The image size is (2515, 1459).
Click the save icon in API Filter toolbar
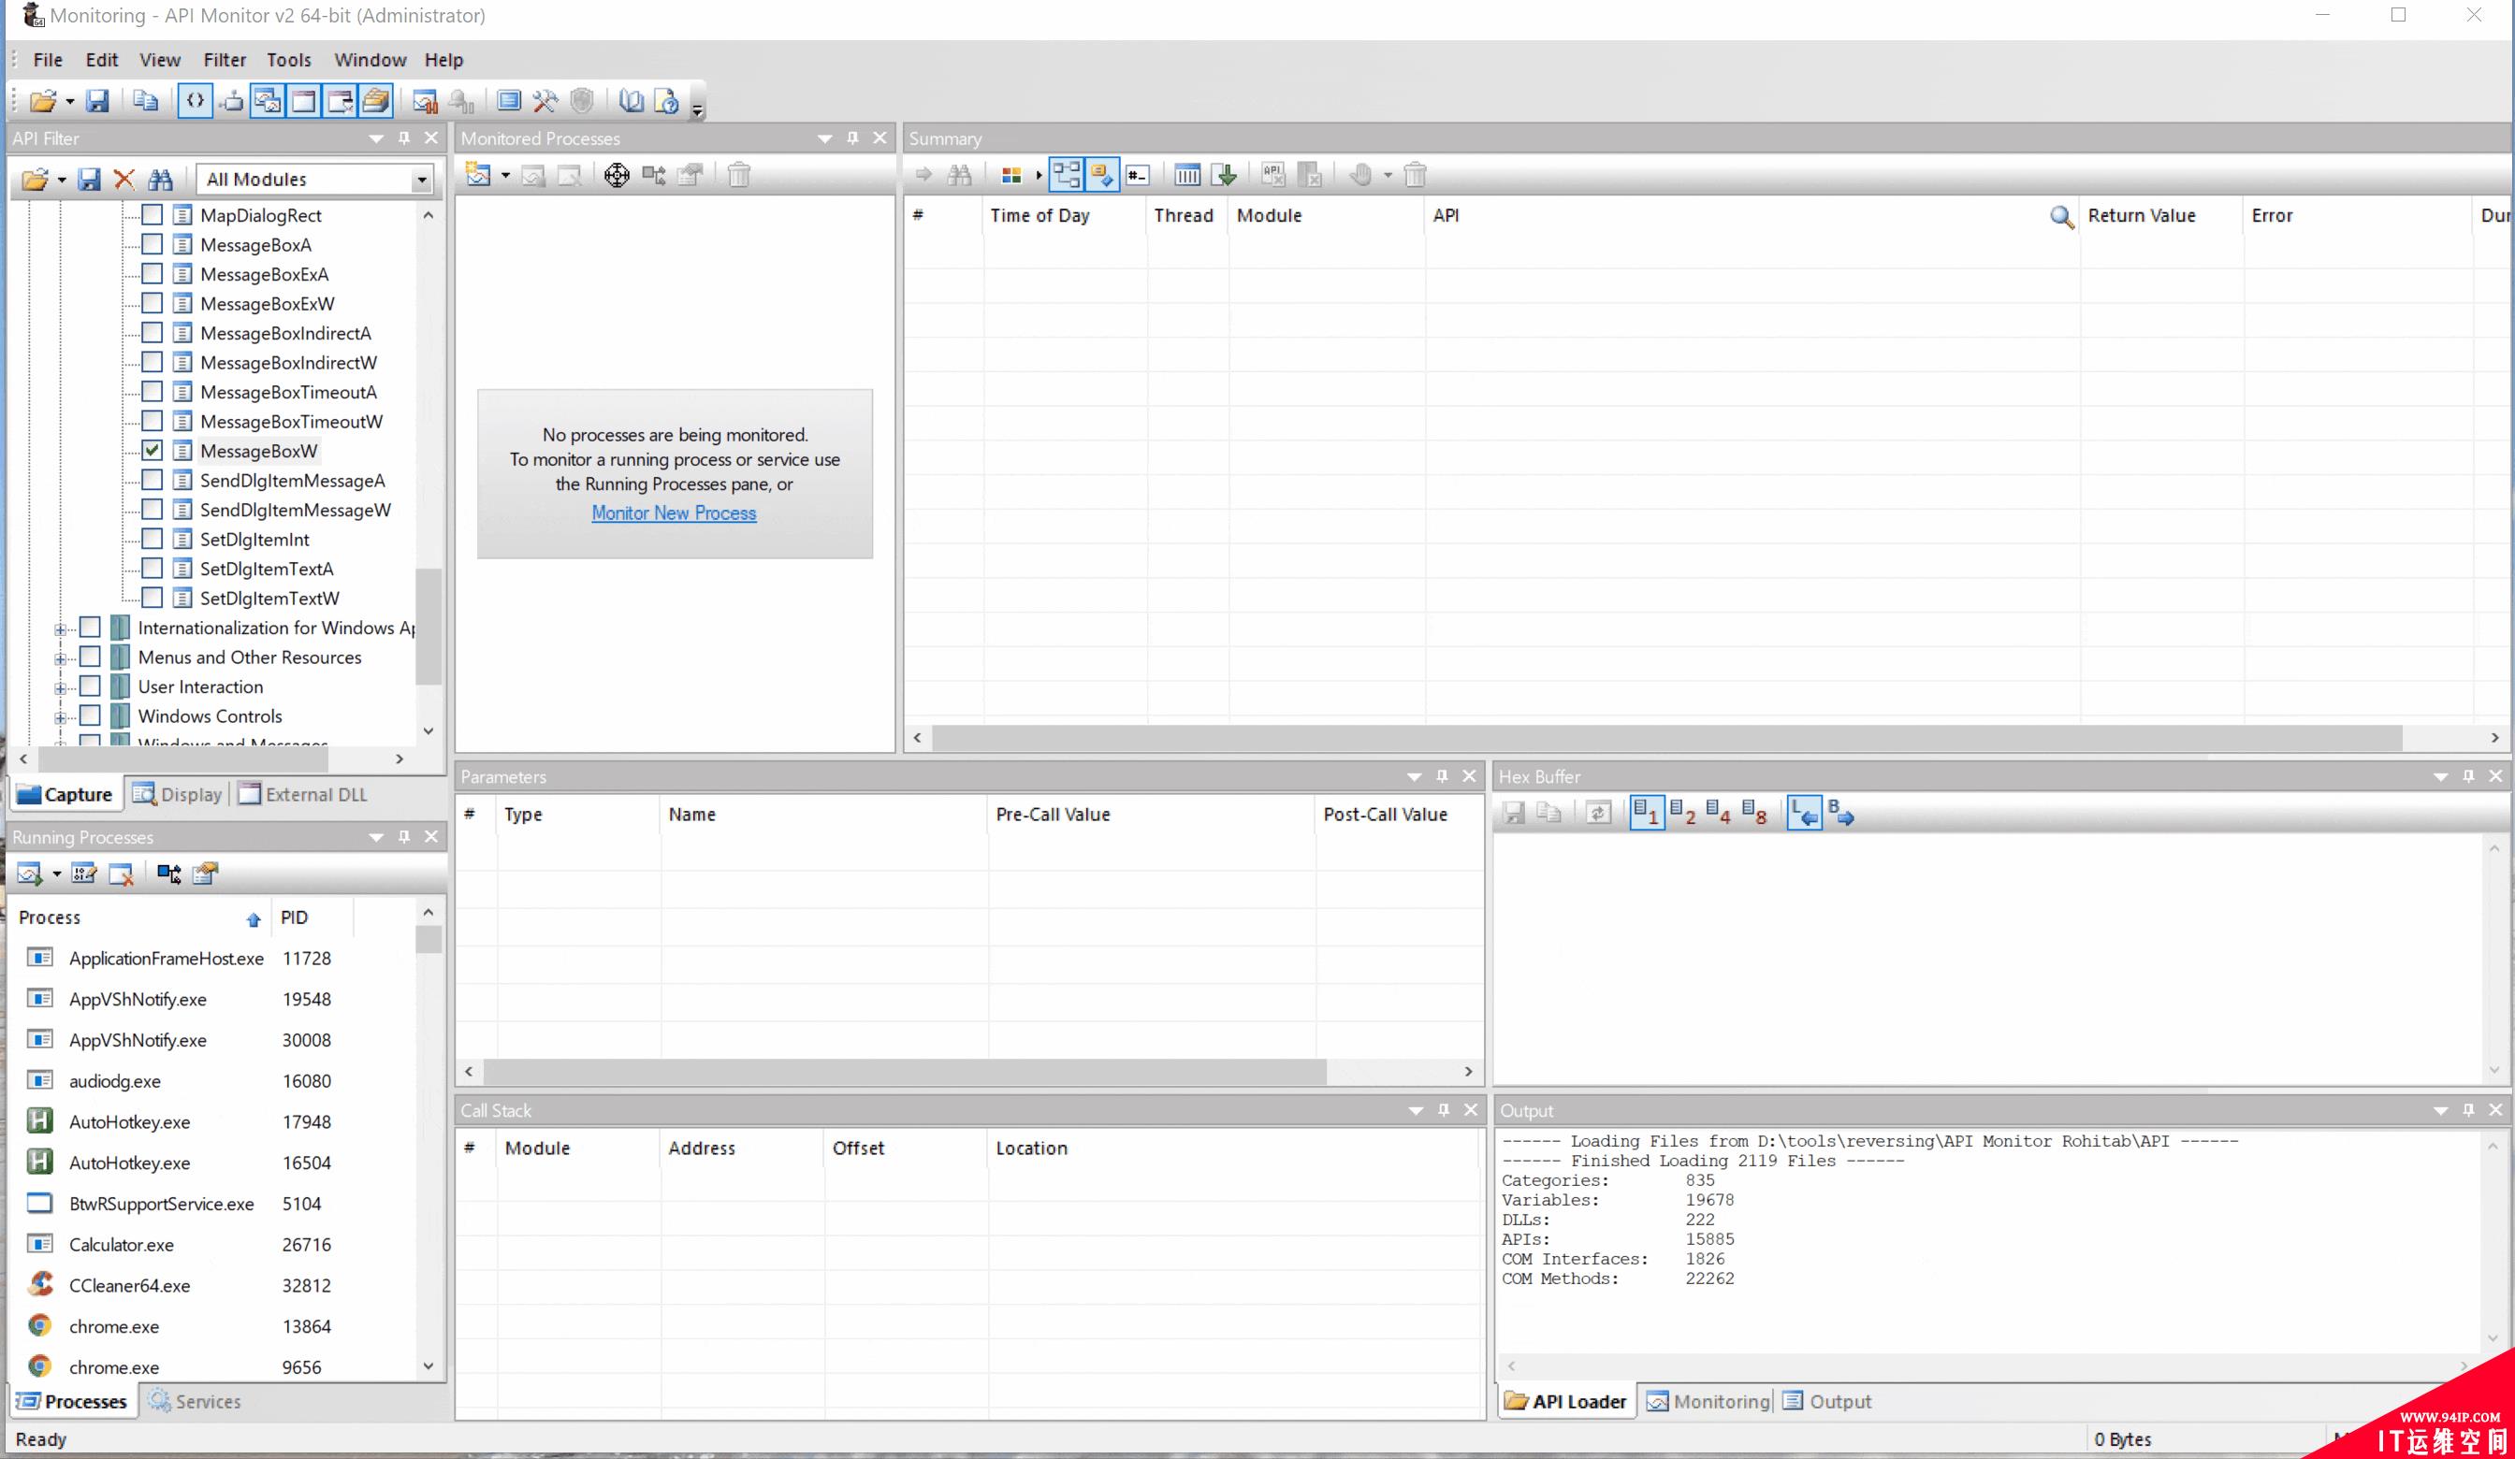tap(89, 180)
